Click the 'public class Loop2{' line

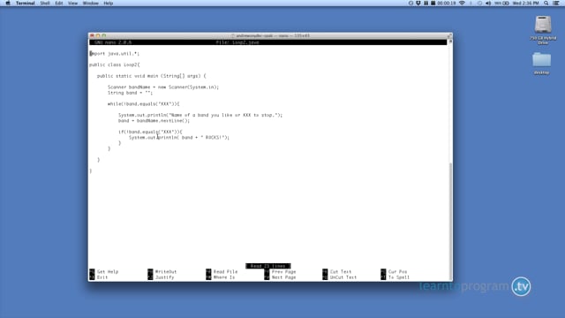(114, 64)
